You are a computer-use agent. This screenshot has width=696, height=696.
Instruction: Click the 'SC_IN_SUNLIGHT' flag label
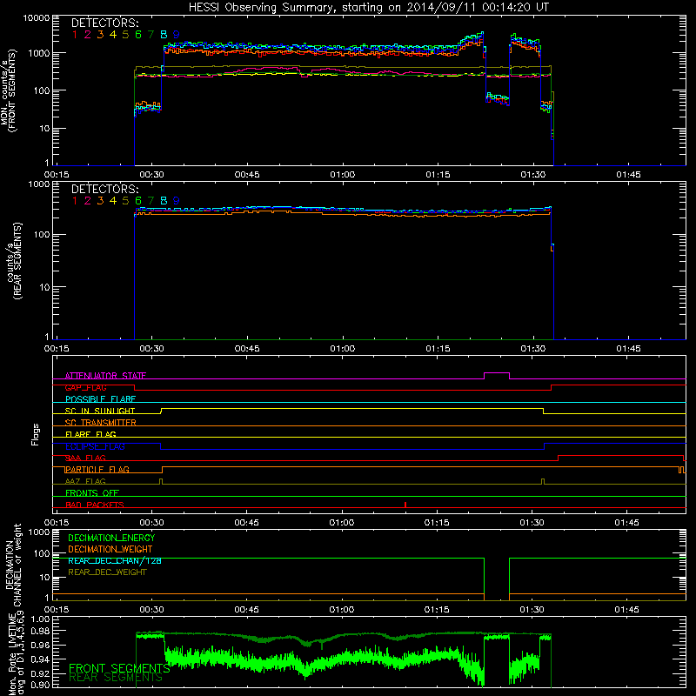pyautogui.click(x=100, y=411)
